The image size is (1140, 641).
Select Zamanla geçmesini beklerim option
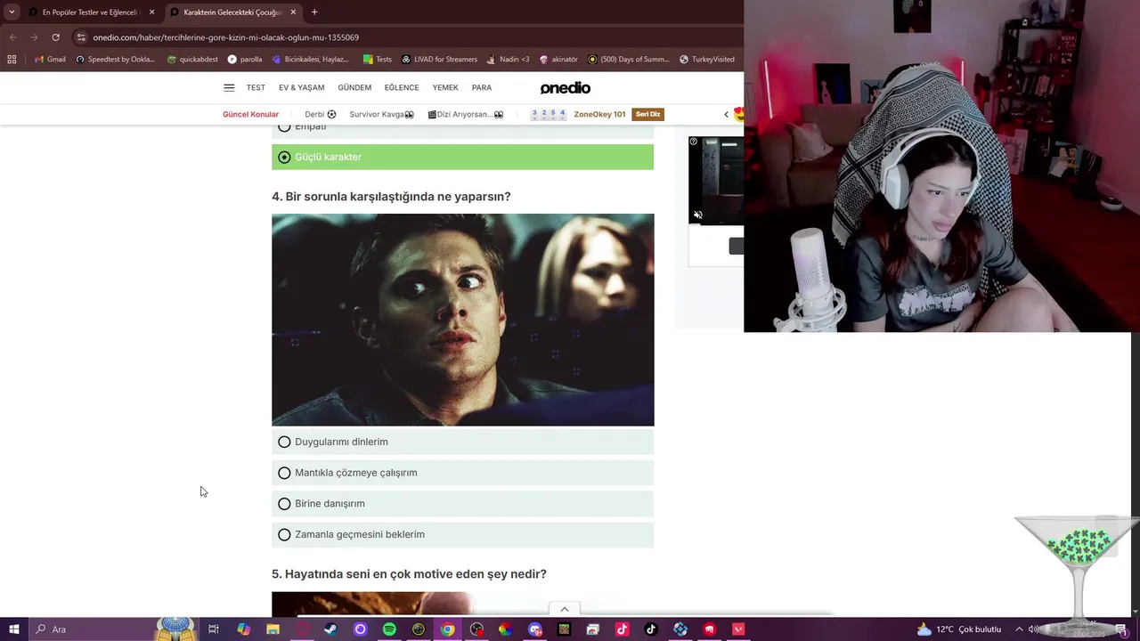[x=462, y=534]
